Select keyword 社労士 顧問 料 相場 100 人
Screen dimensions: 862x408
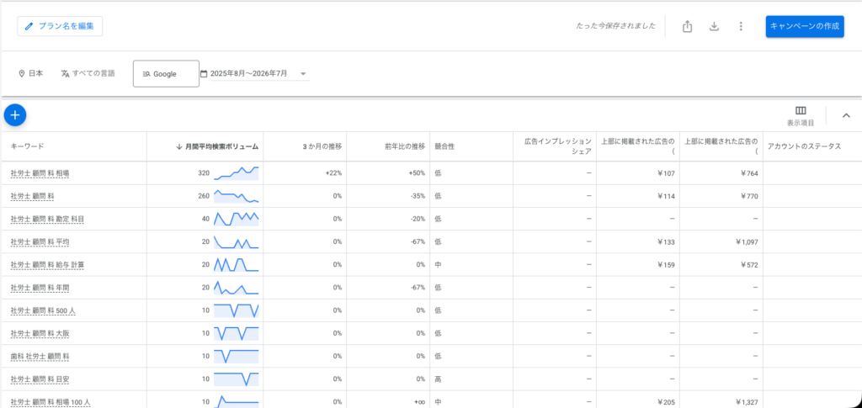pyautogui.click(x=50, y=402)
